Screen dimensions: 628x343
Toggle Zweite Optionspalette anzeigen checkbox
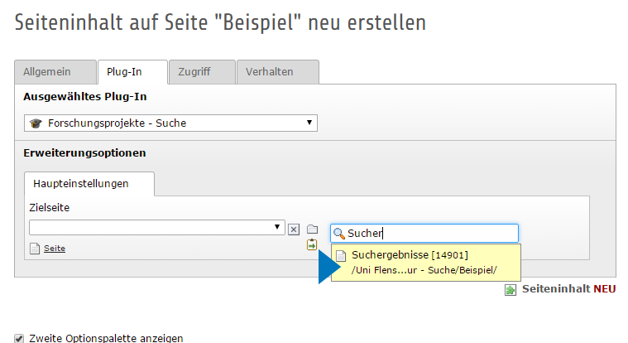(x=19, y=338)
